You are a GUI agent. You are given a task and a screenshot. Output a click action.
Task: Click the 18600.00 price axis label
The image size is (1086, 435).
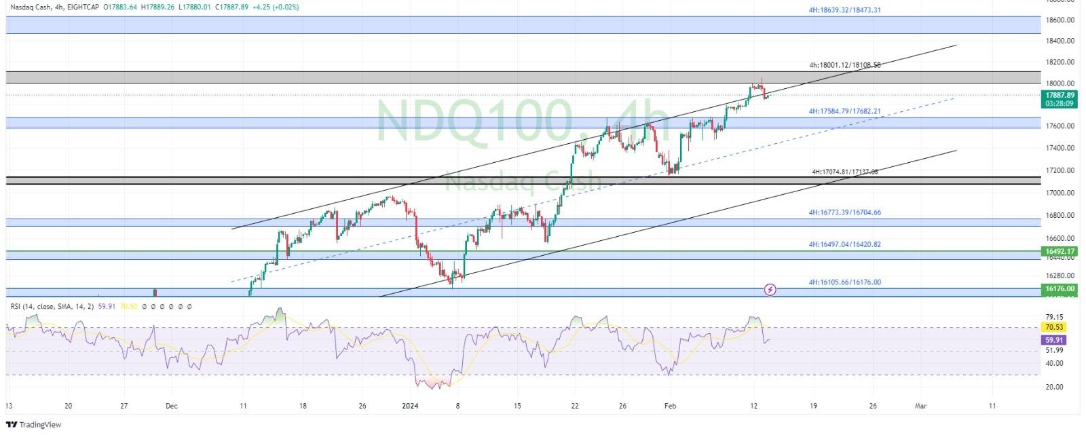(1060, 20)
